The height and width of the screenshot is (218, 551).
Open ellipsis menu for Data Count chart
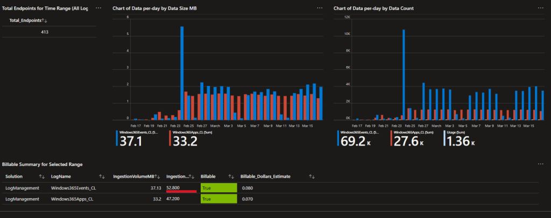coord(541,8)
